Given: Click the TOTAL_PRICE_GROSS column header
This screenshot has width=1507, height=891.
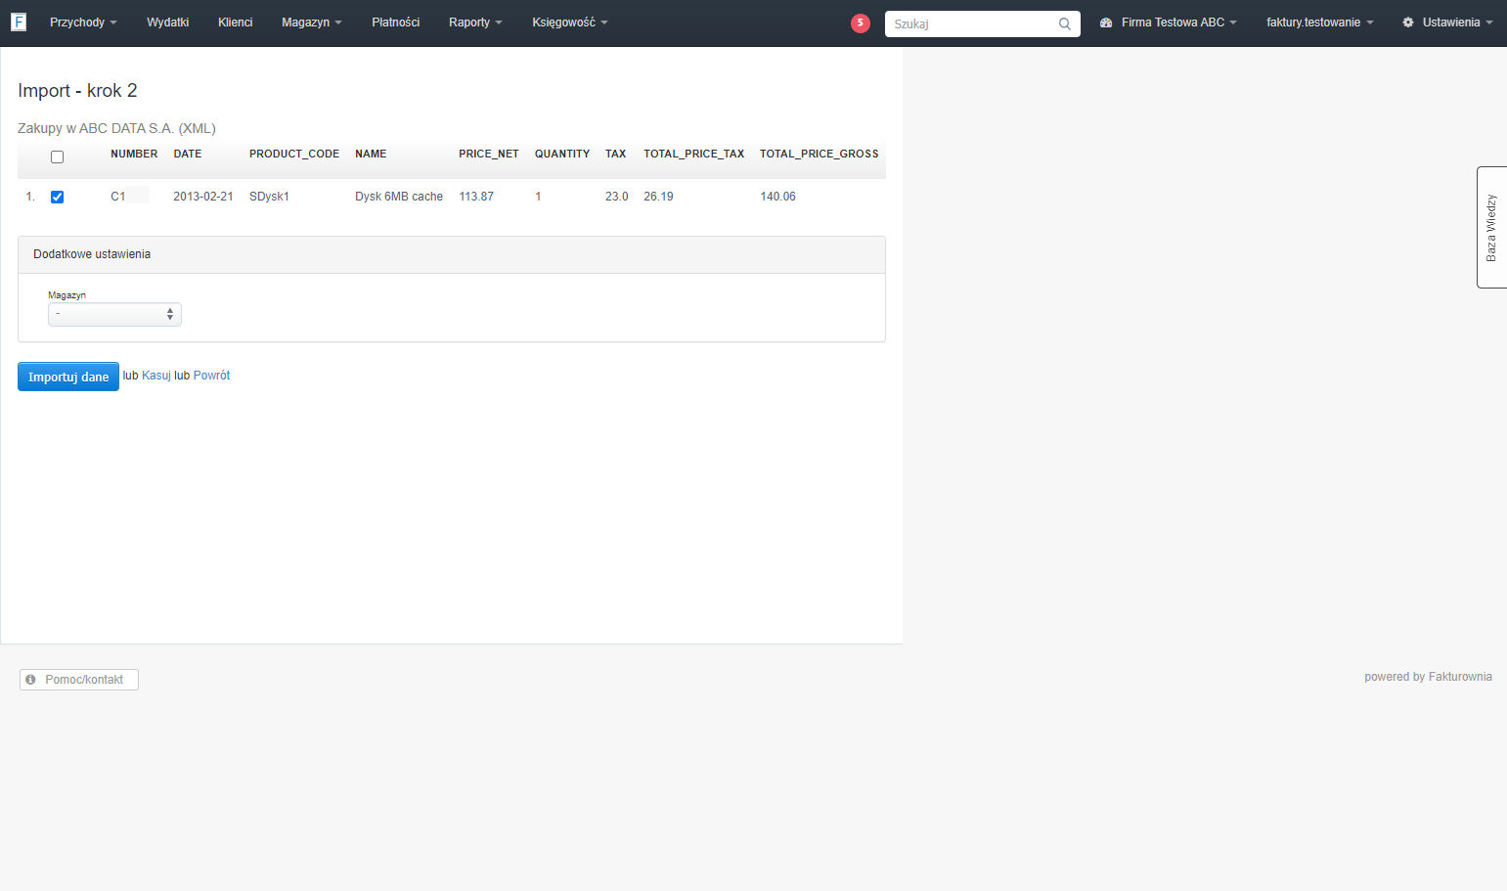Looking at the screenshot, I should pyautogui.click(x=820, y=155).
